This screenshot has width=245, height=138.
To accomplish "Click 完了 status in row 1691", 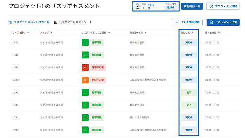I will (189, 93).
